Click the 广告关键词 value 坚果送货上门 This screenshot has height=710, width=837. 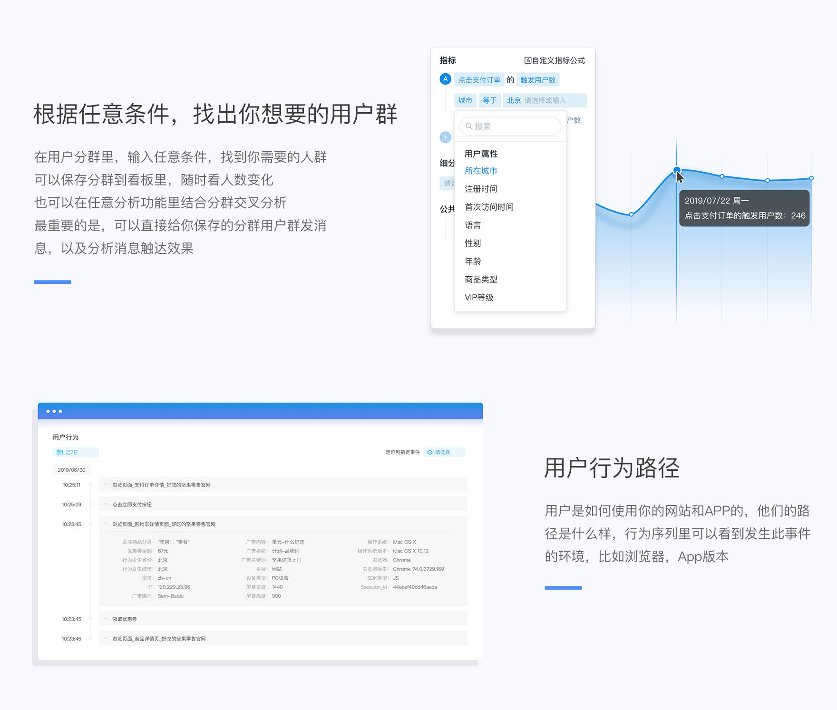coord(286,560)
